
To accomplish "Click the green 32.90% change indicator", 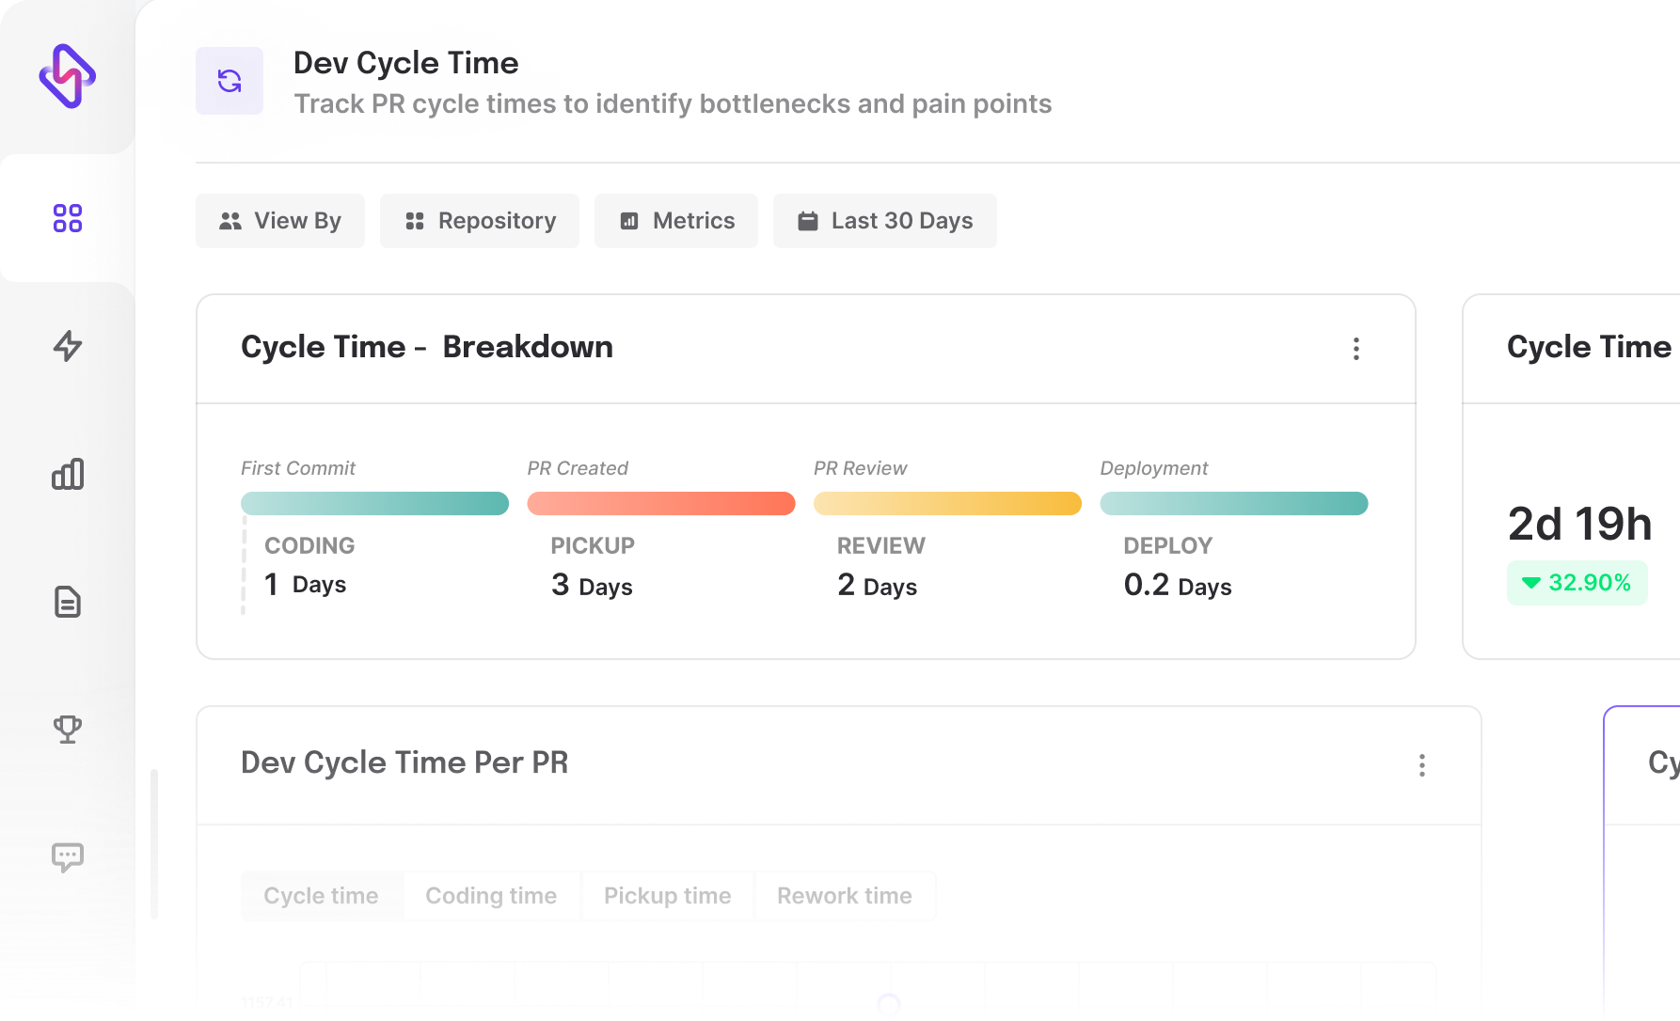I will point(1577,583).
